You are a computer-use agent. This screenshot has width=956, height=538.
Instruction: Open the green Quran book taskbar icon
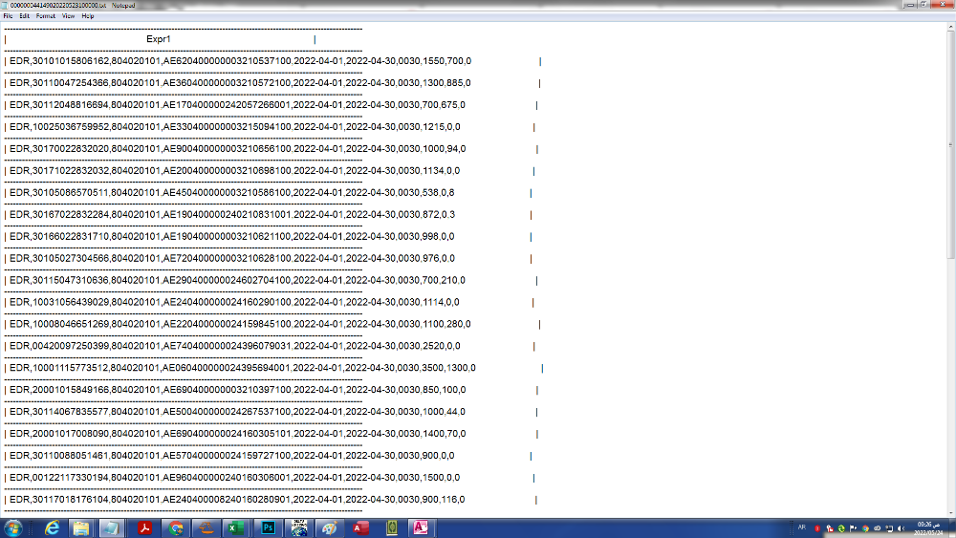pyautogui.click(x=392, y=527)
